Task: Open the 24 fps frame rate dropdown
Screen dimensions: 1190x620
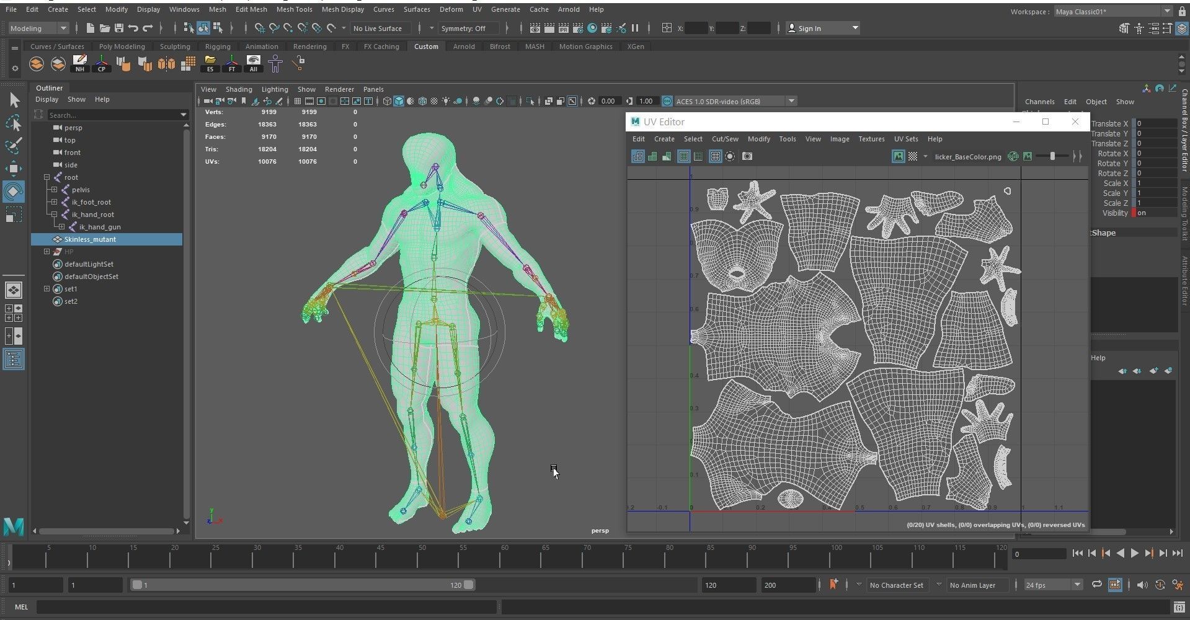Action: pos(1053,585)
